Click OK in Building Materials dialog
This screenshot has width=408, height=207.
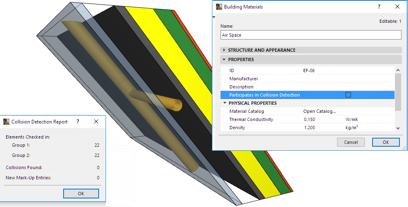386,142
